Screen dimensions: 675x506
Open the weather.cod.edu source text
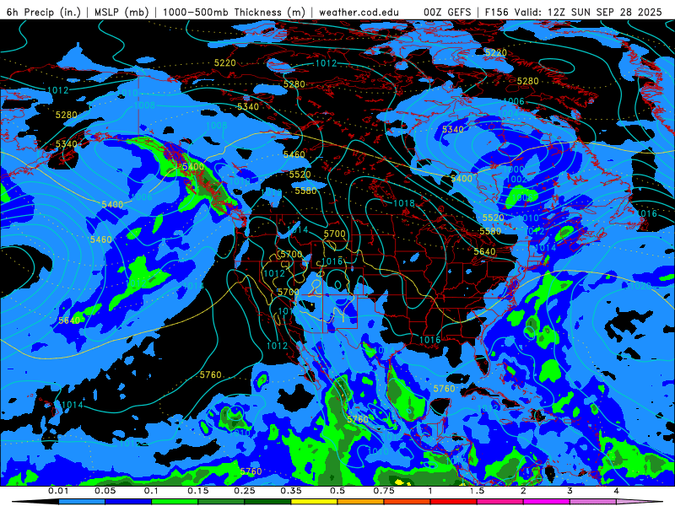click(x=359, y=12)
